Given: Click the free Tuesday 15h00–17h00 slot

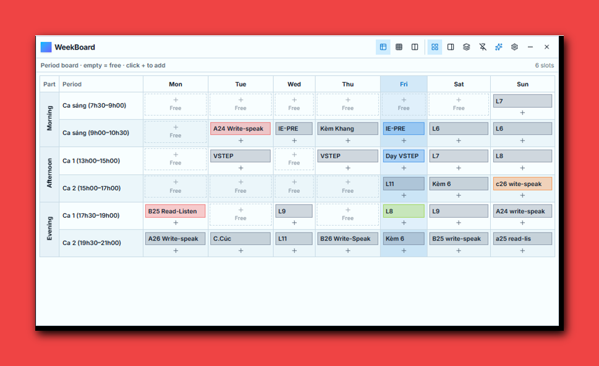Looking at the screenshot, I should click(x=240, y=187).
